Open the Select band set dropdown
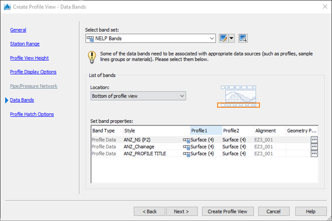 [x=212, y=38]
